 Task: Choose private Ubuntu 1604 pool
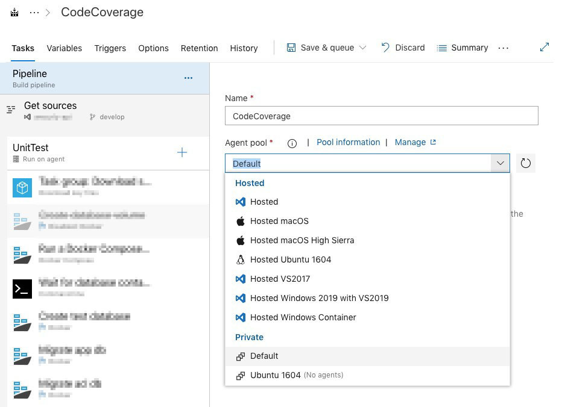[367, 375]
